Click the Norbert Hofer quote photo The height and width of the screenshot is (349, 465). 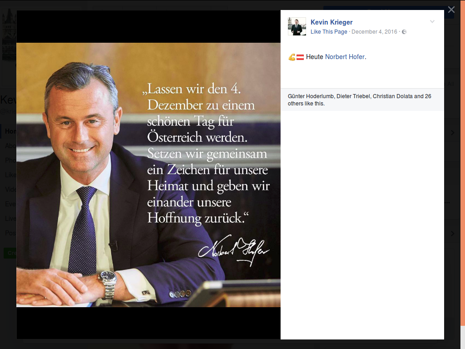[x=148, y=175]
